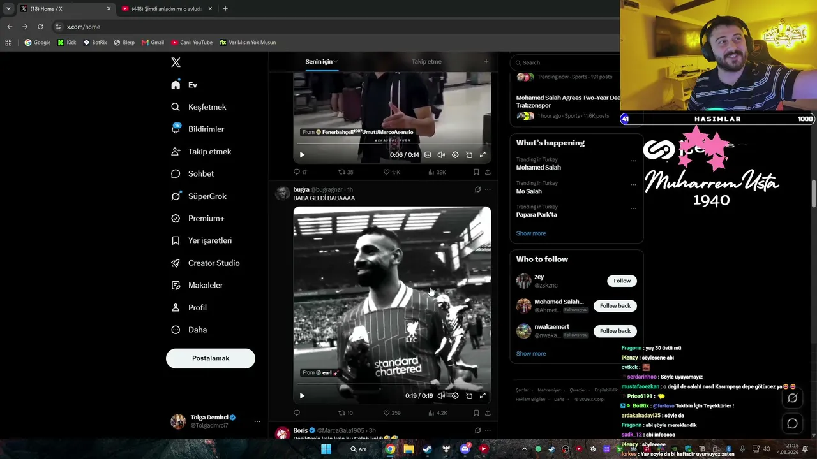Switch to the YouTube browser tab
Image resolution: width=817 pixels, height=459 pixels.
point(167,8)
